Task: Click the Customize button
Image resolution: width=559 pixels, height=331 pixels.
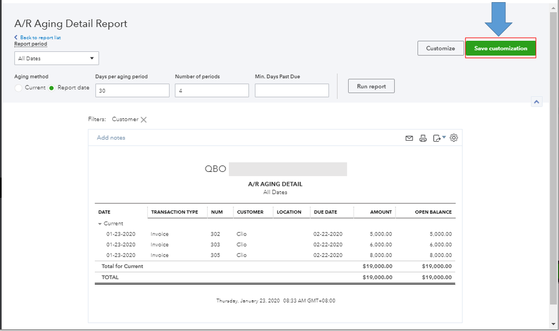Action: pos(440,49)
